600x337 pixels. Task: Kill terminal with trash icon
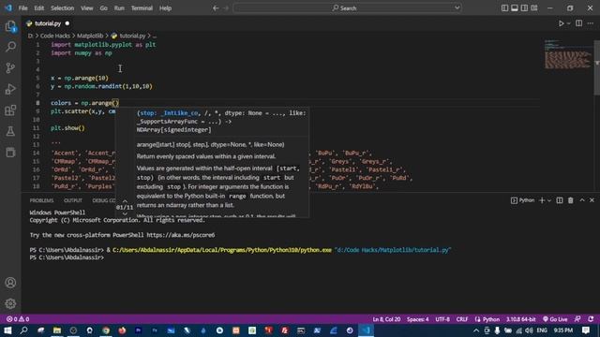click(x=571, y=200)
